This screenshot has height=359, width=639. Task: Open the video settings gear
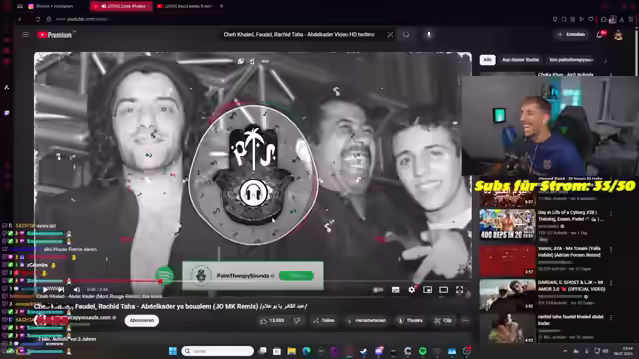[412, 290]
